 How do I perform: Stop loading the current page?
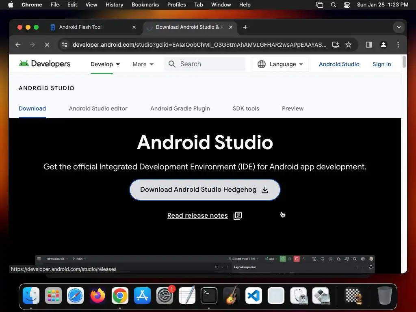[x=47, y=45]
